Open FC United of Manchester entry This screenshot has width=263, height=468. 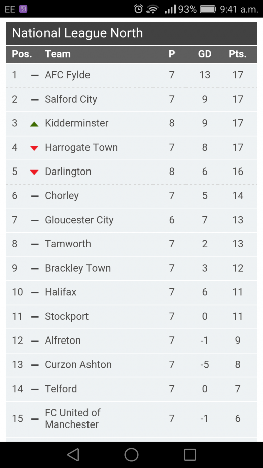coord(131,419)
